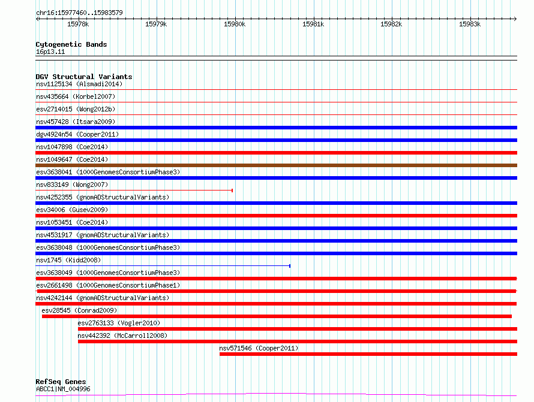Click the first nsv1047898 (Coe2014) label
Viewport: 534px width, 402px height.
pyautogui.click(x=72, y=147)
